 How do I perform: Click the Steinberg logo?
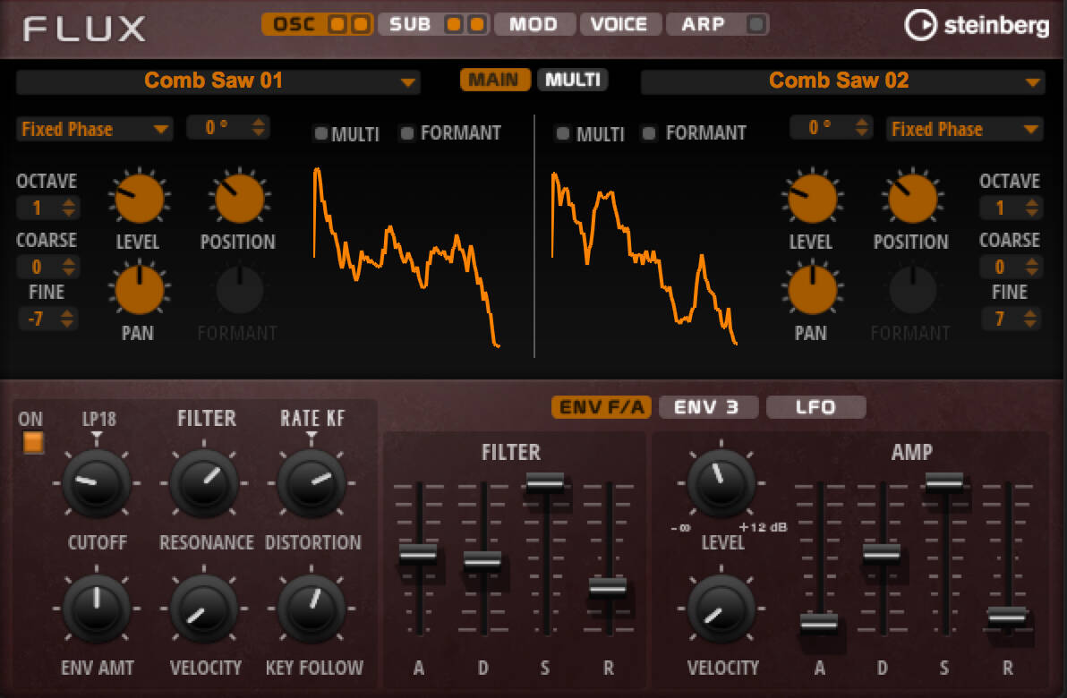pyautogui.click(x=977, y=25)
